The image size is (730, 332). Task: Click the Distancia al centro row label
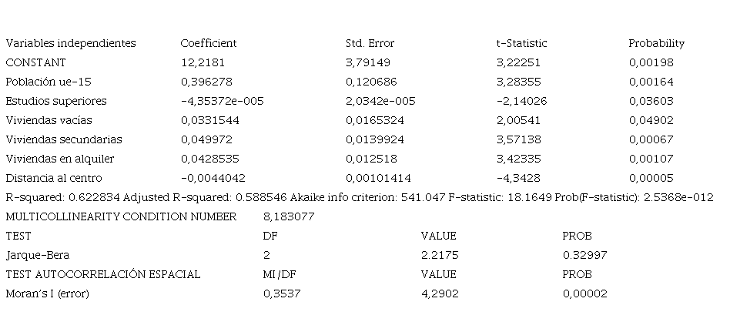click(54, 178)
